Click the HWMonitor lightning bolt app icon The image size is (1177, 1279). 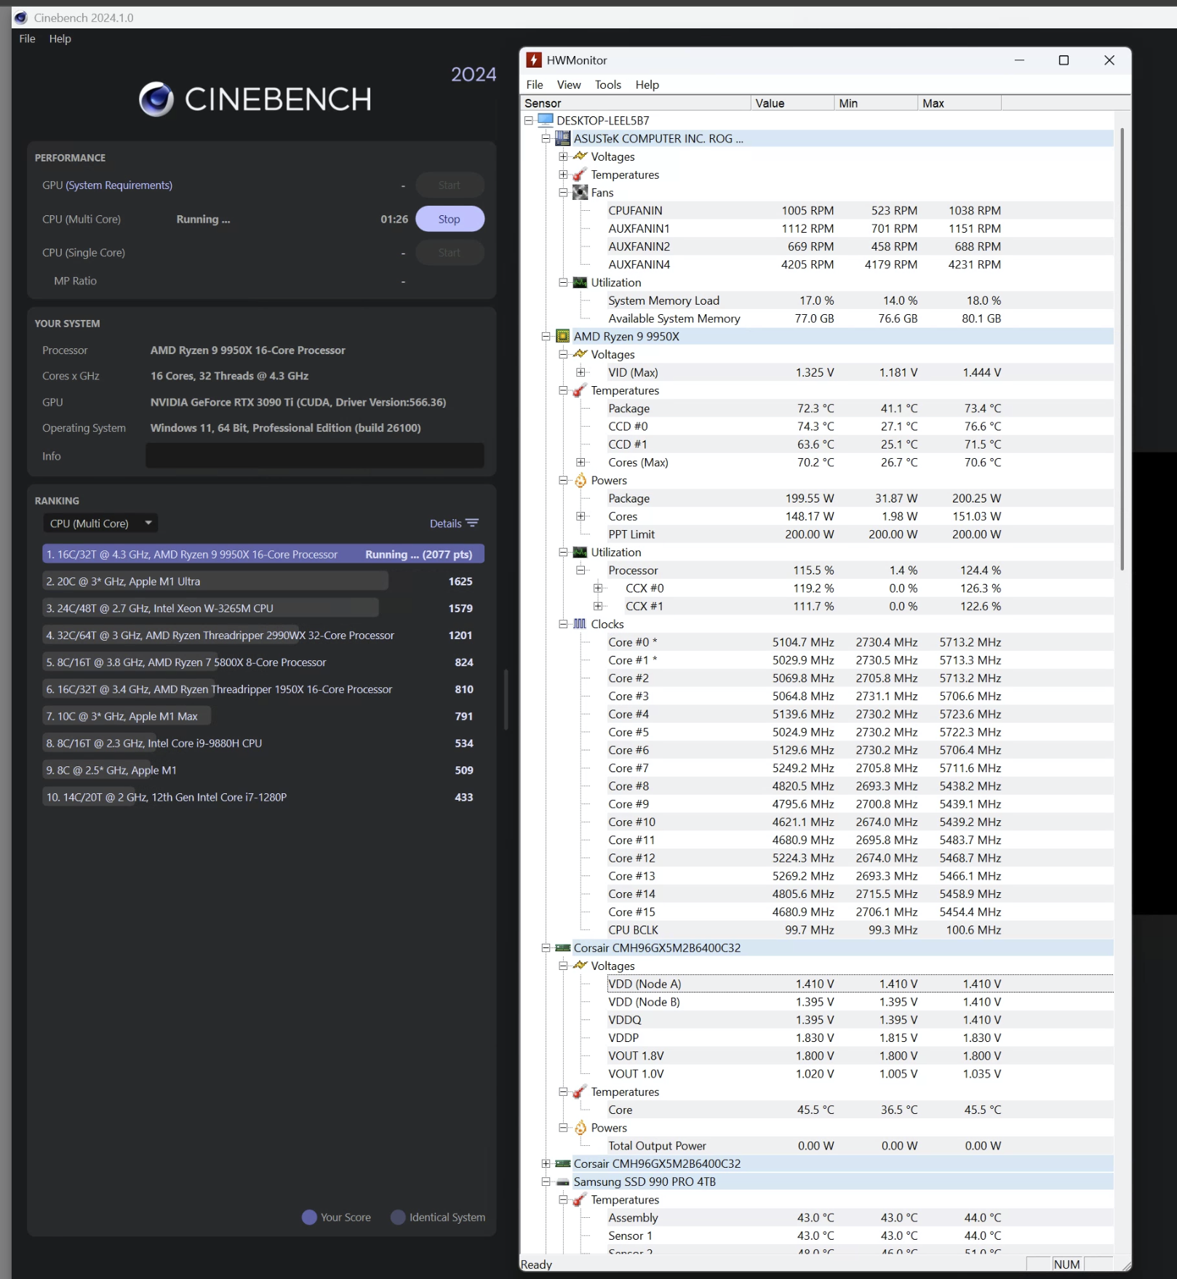pos(534,60)
